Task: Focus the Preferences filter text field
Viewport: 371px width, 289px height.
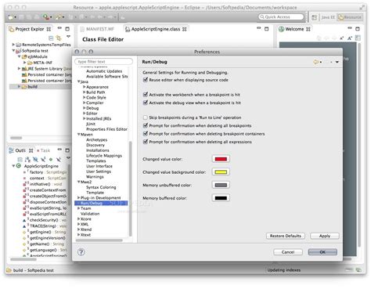Action: pos(103,62)
